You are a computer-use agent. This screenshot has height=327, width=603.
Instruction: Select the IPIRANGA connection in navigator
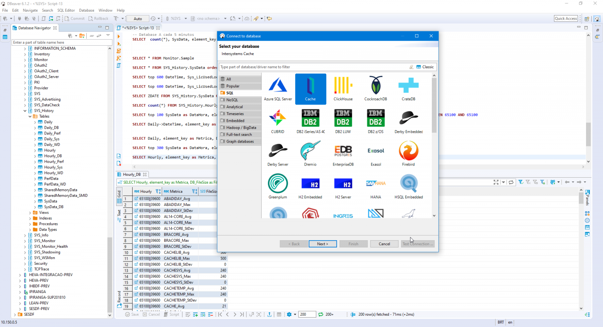(x=37, y=292)
